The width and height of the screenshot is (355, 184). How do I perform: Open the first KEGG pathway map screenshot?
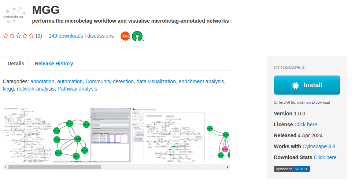pos(27,135)
